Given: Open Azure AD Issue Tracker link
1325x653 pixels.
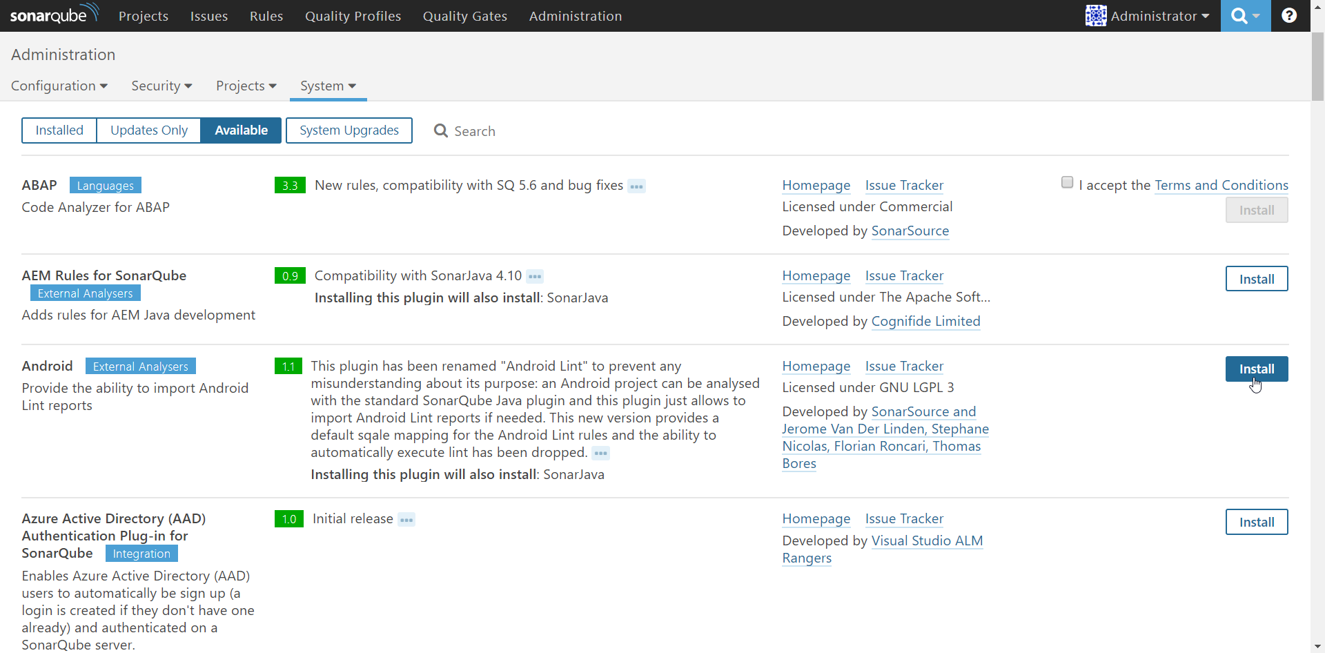Looking at the screenshot, I should click(x=904, y=518).
